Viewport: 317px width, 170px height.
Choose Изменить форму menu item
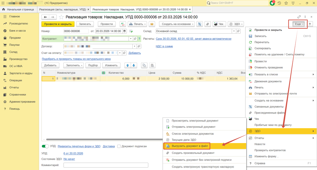click(x=281, y=157)
